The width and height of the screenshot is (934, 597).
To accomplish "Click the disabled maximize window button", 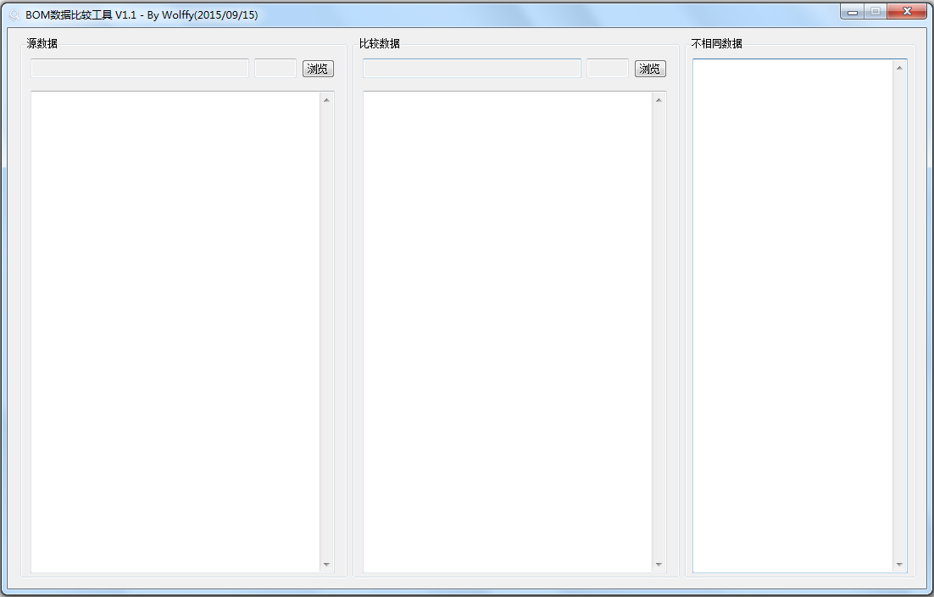I will 875,12.
